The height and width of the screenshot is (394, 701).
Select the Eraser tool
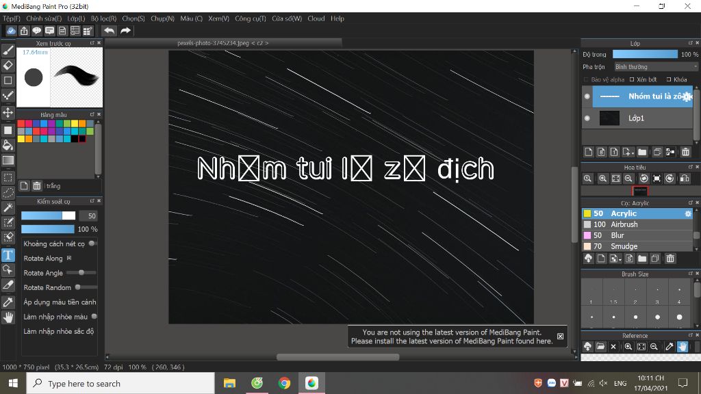click(x=8, y=65)
